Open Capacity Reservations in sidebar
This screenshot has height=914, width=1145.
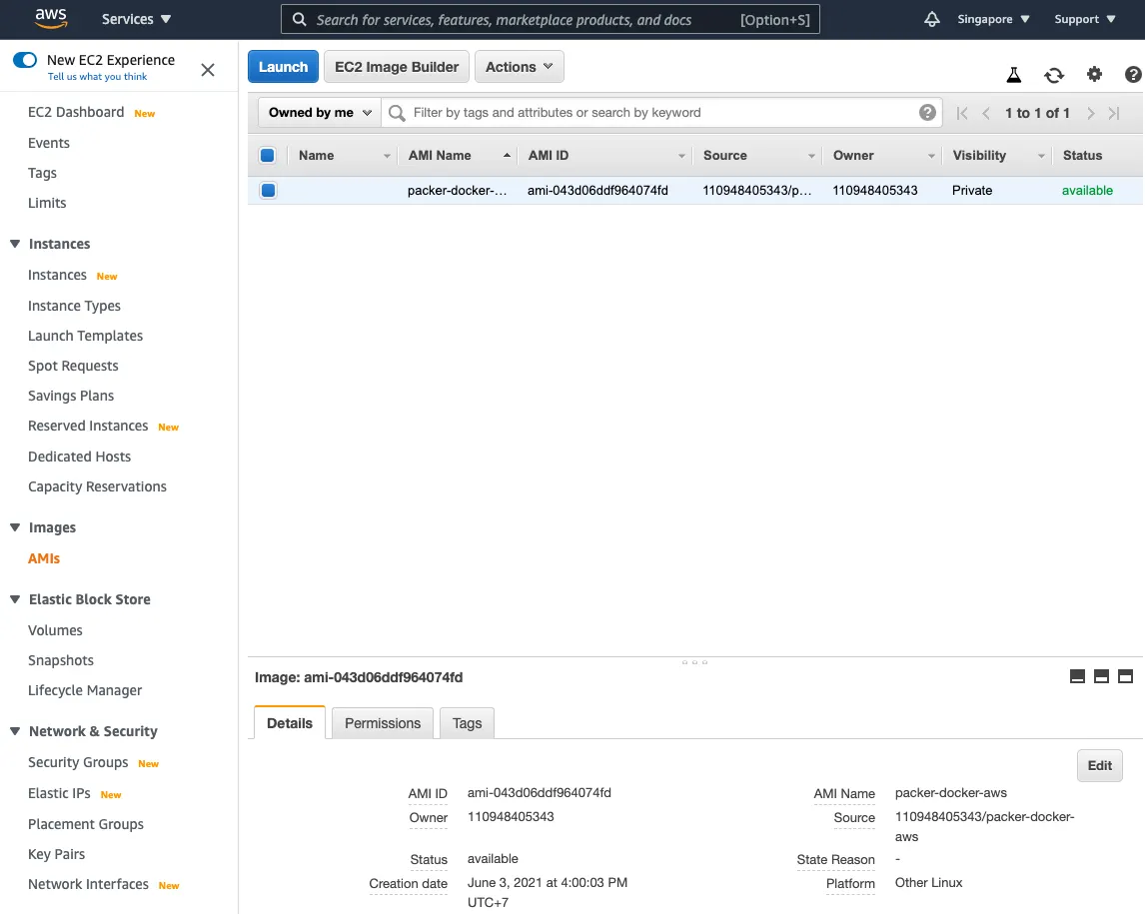[x=97, y=486]
